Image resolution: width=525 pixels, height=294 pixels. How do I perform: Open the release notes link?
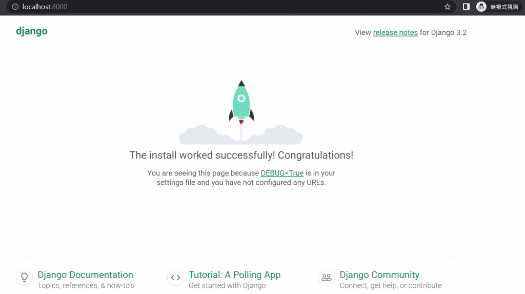(395, 32)
